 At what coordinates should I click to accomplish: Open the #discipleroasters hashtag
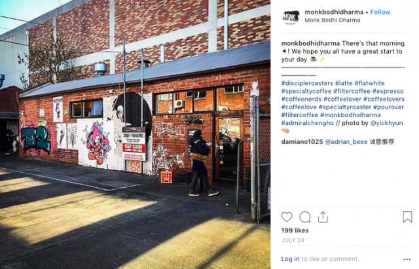pyautogui.click(x=307, y=83)
